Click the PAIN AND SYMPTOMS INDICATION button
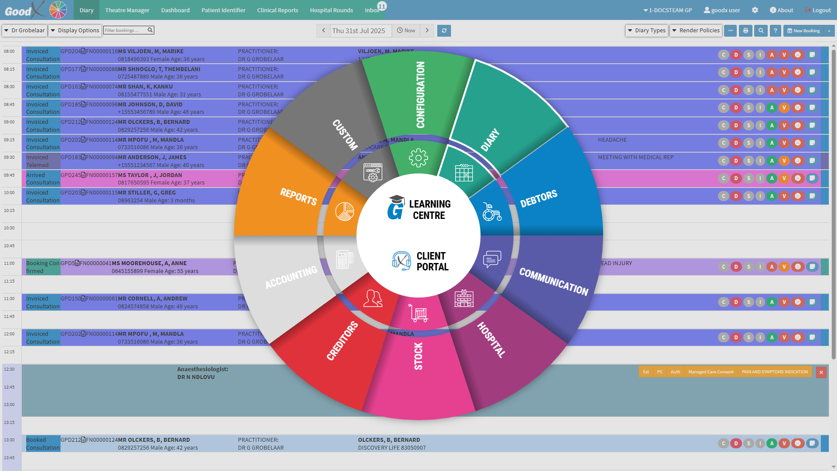Screen dimensions: 837x471 (775, 372)
